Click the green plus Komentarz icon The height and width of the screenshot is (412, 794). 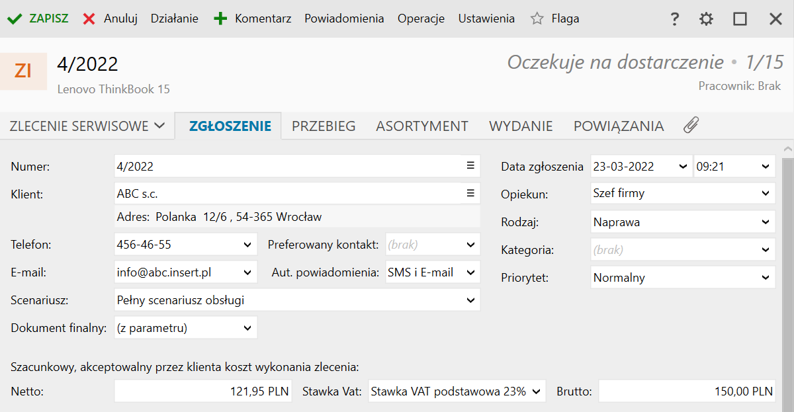click(220, 19)
